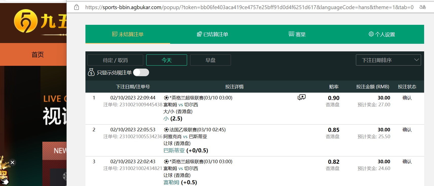Click the browser address bar URL
434x186 pixels.
point(249,7)
